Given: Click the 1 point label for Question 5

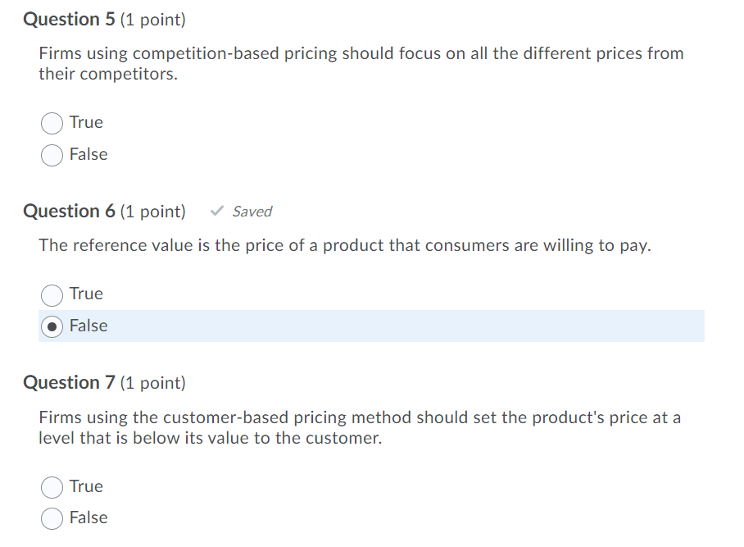Looking at the screenshot, I should [x=152, y=20].
